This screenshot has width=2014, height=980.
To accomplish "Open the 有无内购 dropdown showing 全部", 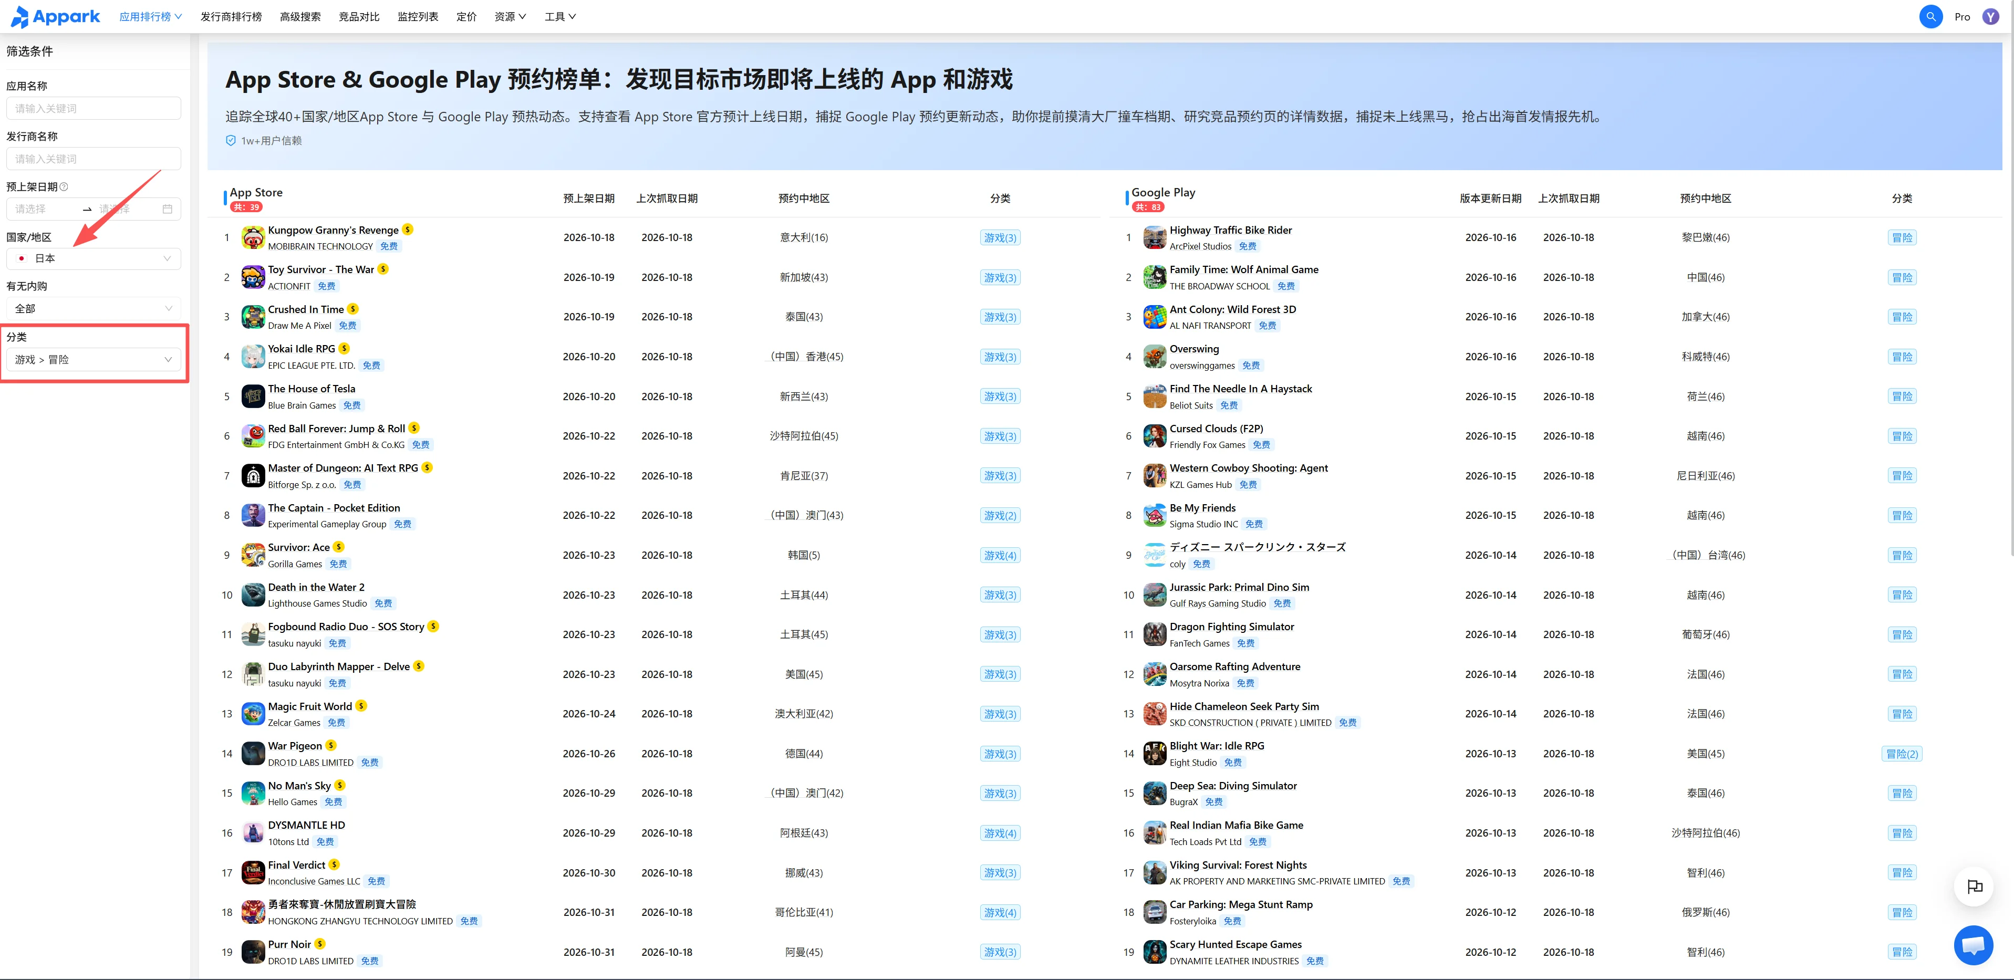I will (x=94, y=309).
